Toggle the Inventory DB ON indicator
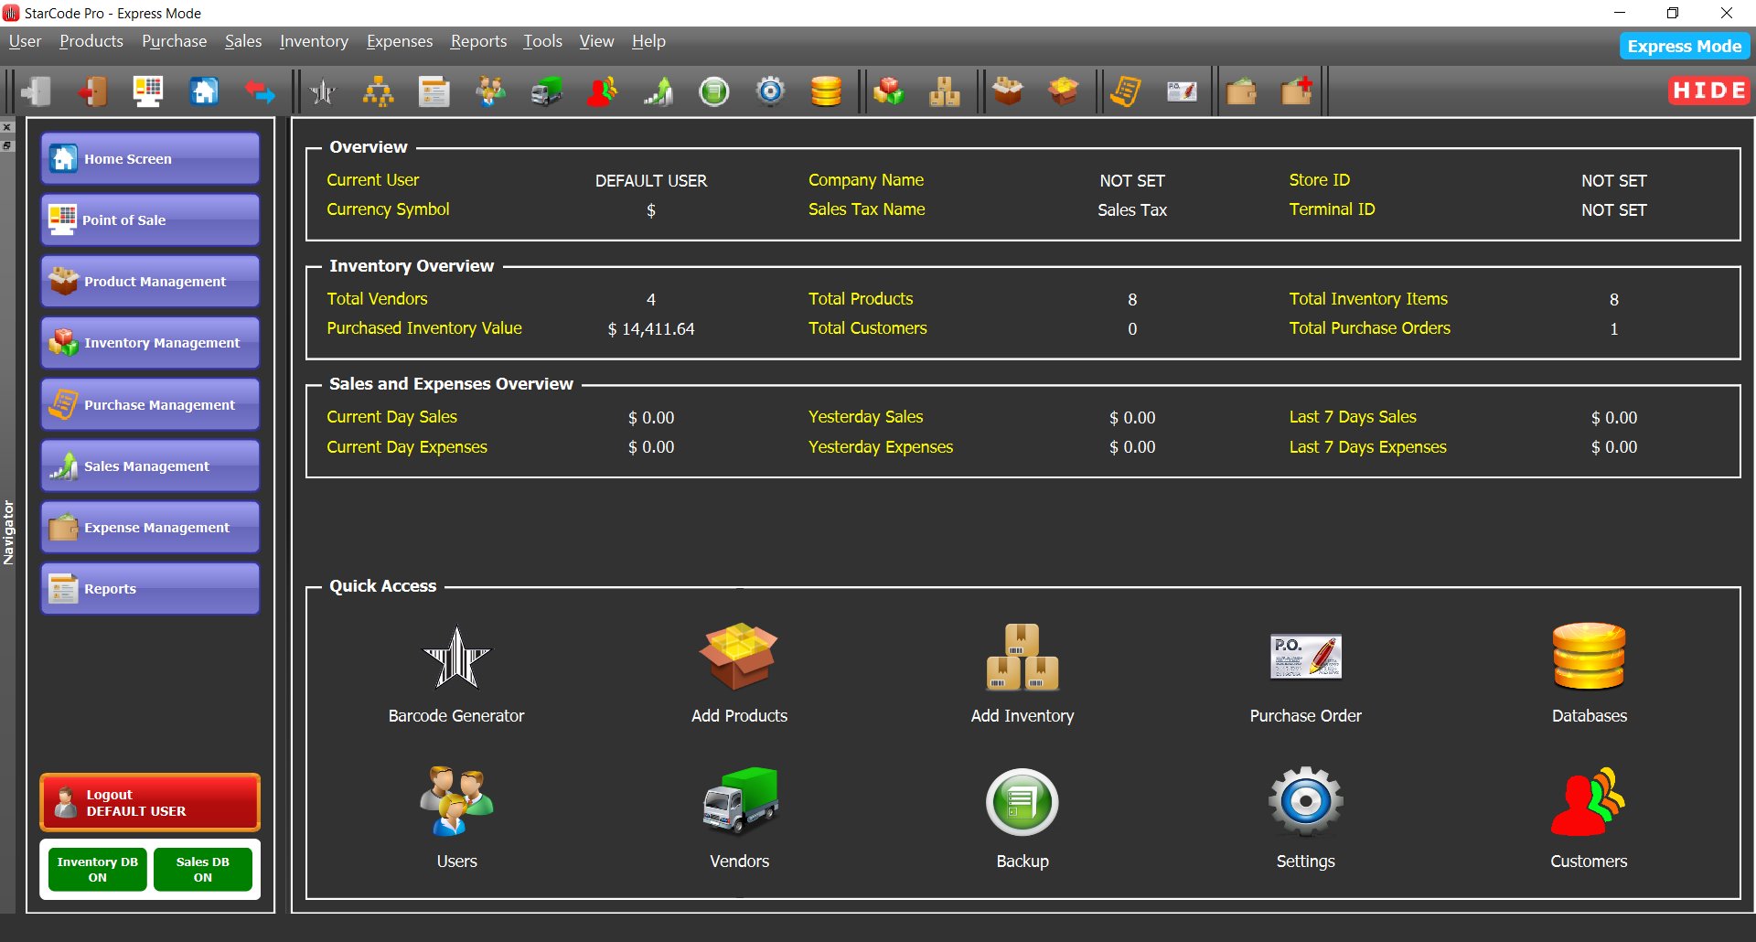 pos(96,868)
